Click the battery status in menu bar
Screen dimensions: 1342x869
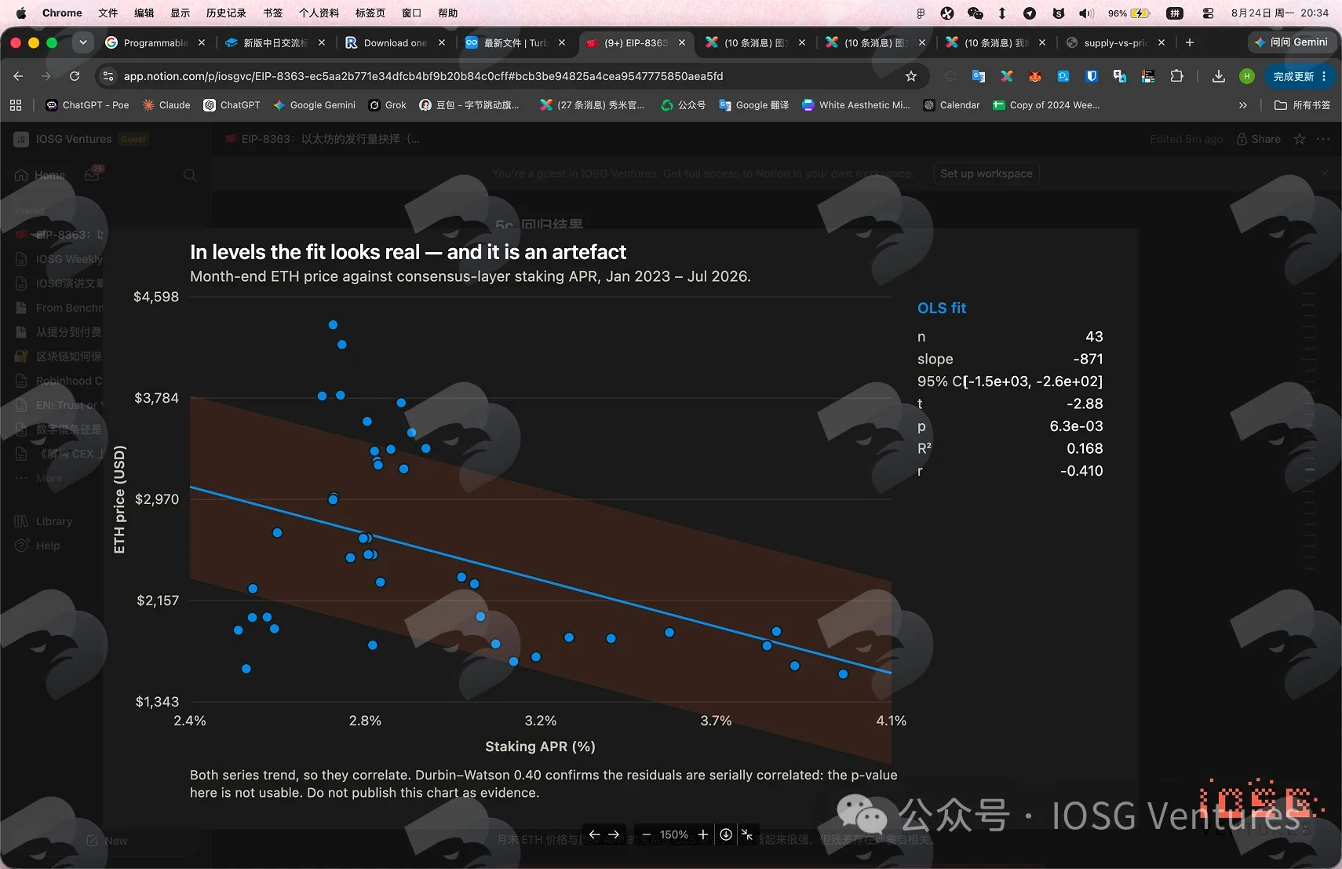click(x=1129, y=13)
